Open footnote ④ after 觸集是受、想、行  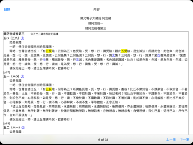coord(44,60)
